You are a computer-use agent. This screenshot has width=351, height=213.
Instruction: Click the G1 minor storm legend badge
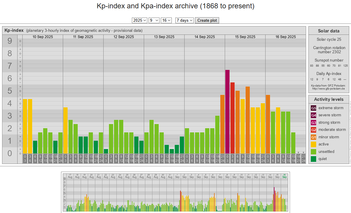point(313,137)
